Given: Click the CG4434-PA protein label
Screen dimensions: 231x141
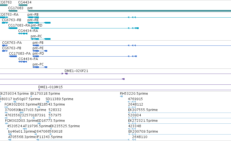Looking at the screenshot, I should pos(28,59).
